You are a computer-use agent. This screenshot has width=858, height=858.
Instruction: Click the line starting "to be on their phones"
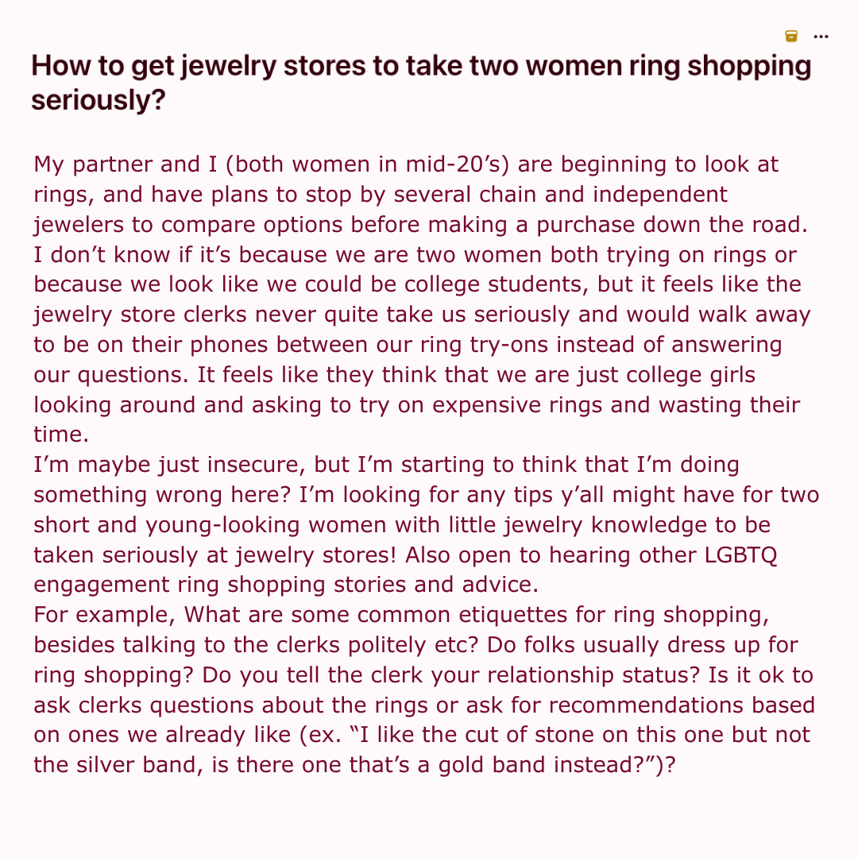click(408, 345)
